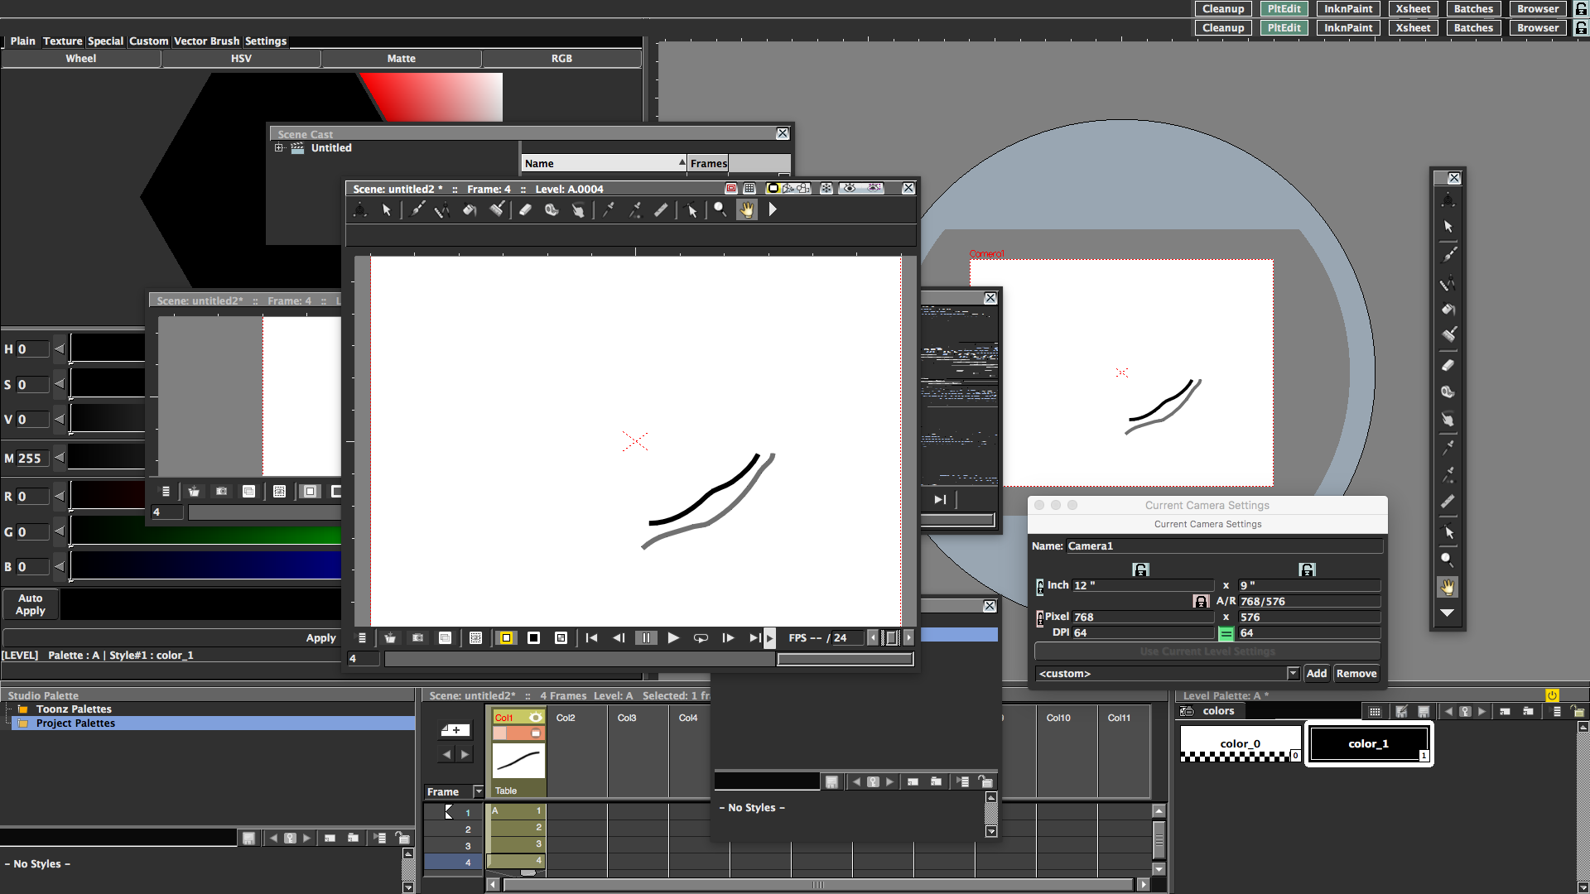Click the Auto Apply button
The width and height of the screenshot is (1590, 894).
31,604
